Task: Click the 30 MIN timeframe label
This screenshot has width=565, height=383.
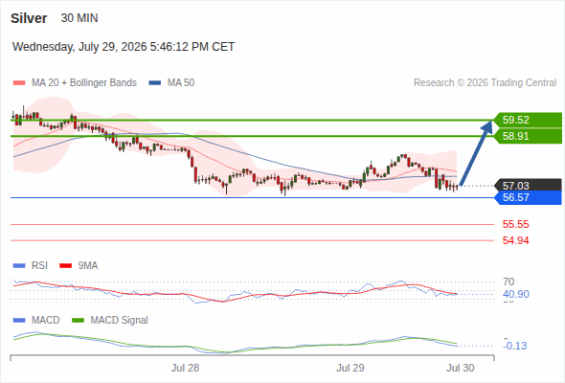Action: point(79,18)
